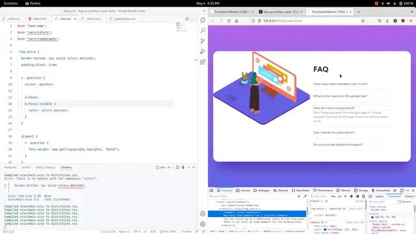Image resolution: width=416 pixels, height=234 pixels.
Task: Open devtools customize ellipsis menu
Action: click(408, 190)
